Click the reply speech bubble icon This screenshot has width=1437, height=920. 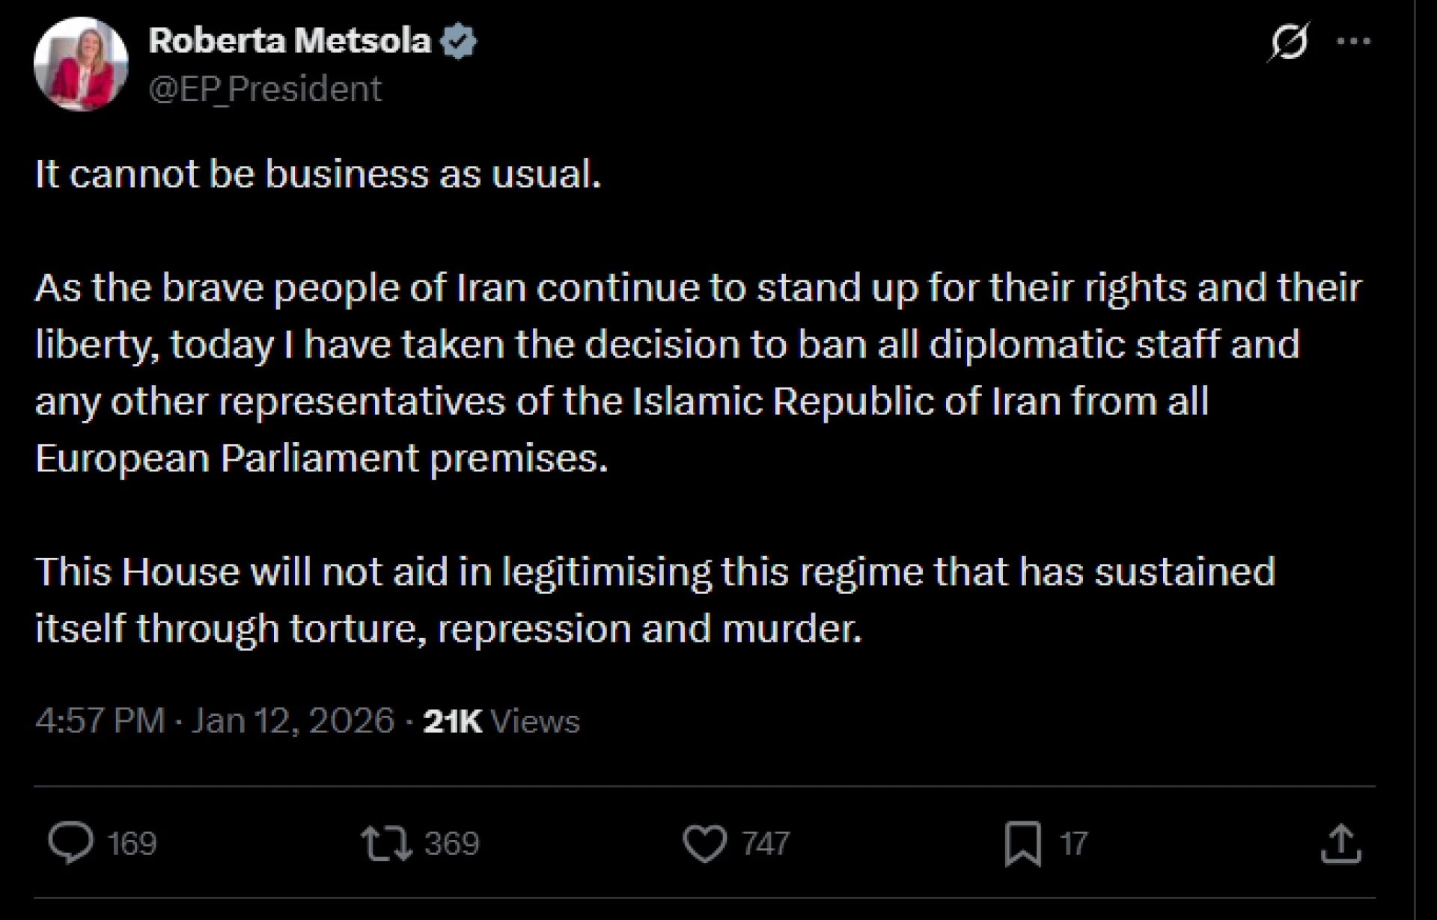71,843
